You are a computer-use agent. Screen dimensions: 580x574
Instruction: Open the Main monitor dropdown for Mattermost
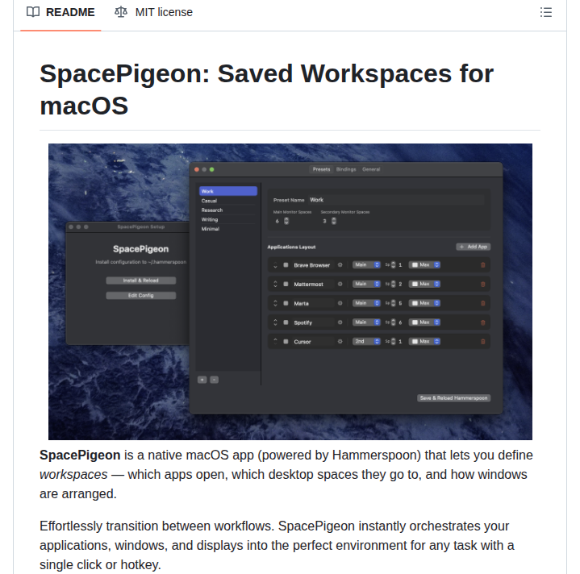click(x=366, y=284)
